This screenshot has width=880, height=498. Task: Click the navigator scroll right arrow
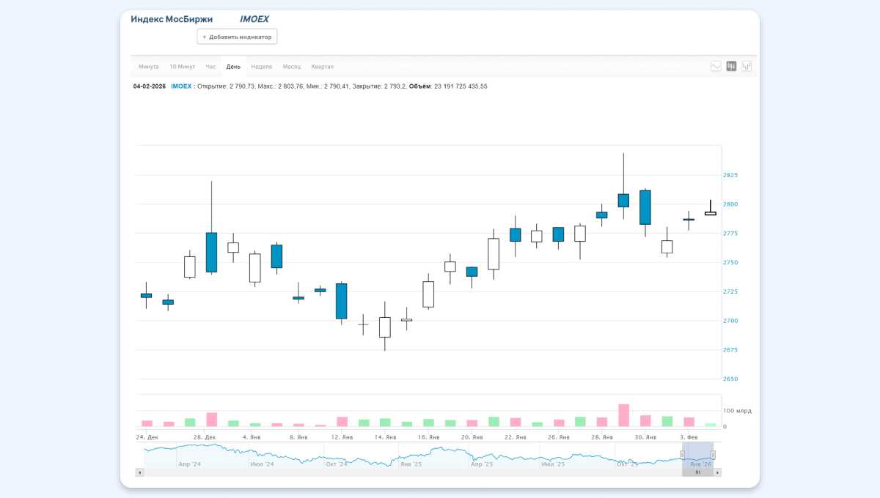point(716,472)
